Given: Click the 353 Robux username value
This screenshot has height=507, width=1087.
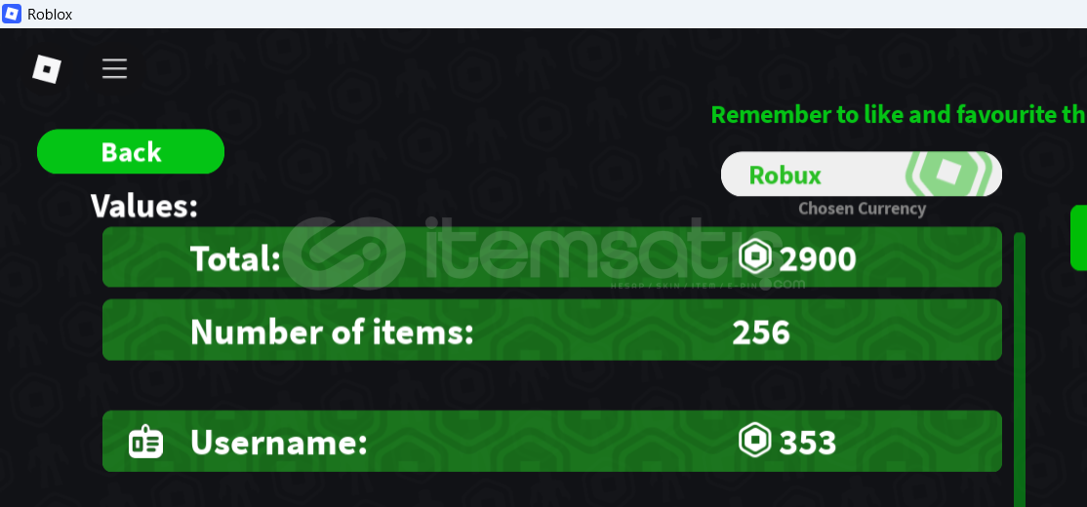Looking at the screenshot, I should click(808, 443).
